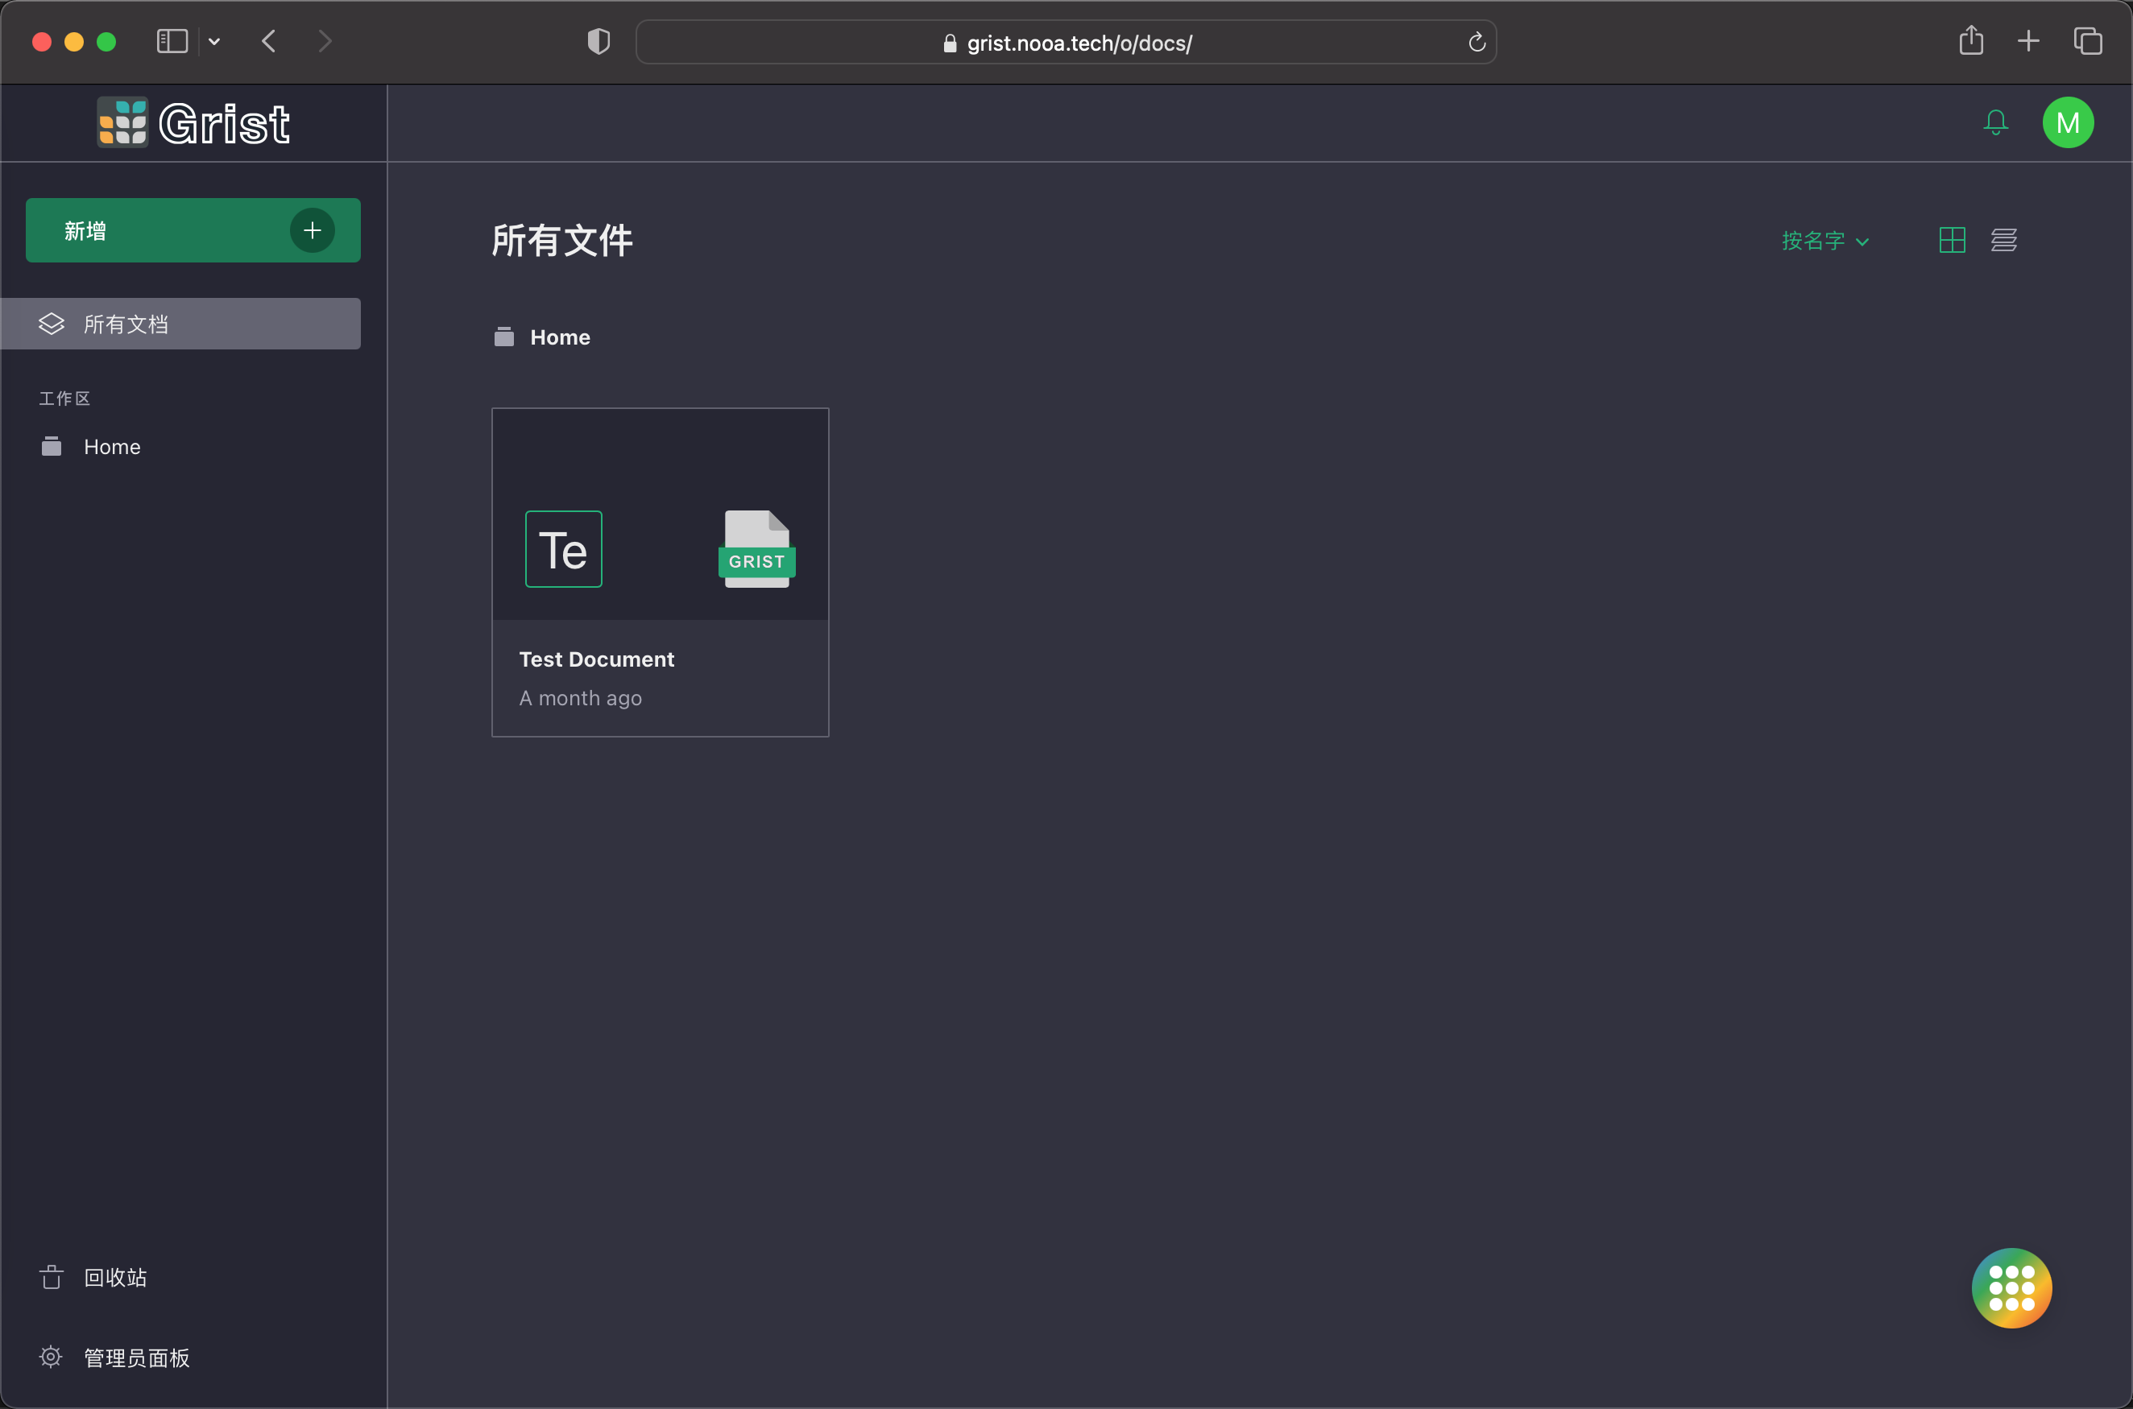Click the Grist logo
This screenshot has width=2133, height=1409.
[193, 123]
